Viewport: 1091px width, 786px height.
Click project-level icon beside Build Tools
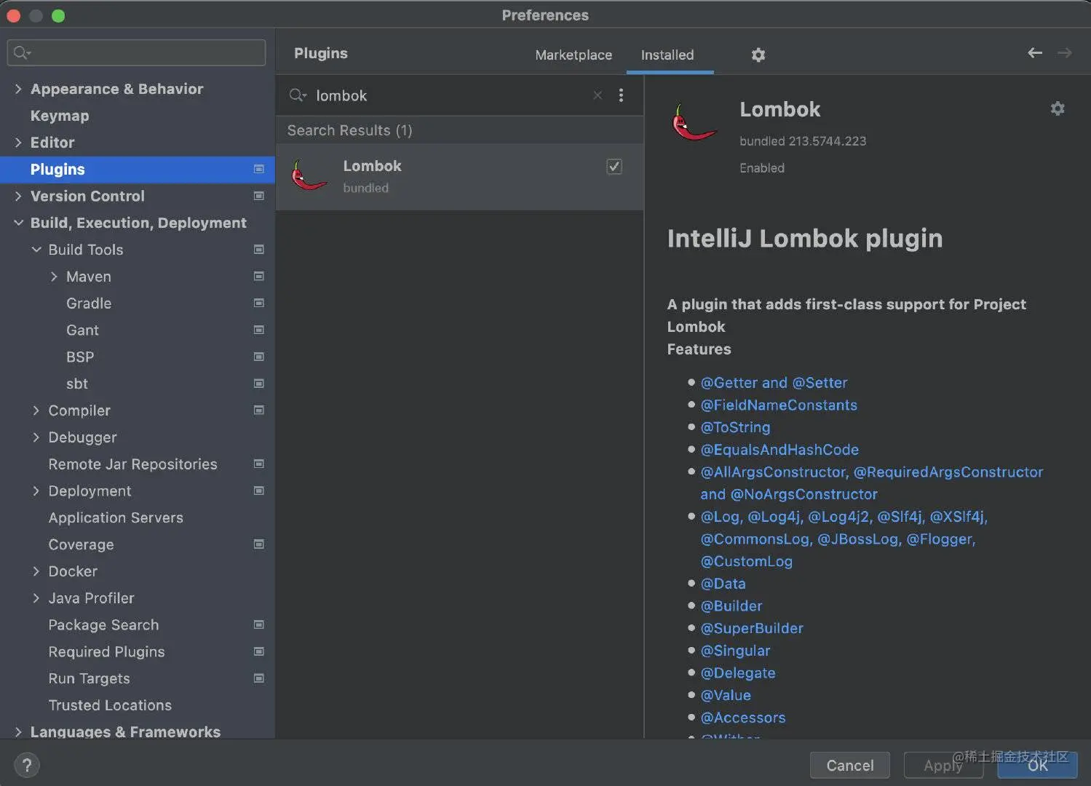pyautogui.click(x=258, y=250)
